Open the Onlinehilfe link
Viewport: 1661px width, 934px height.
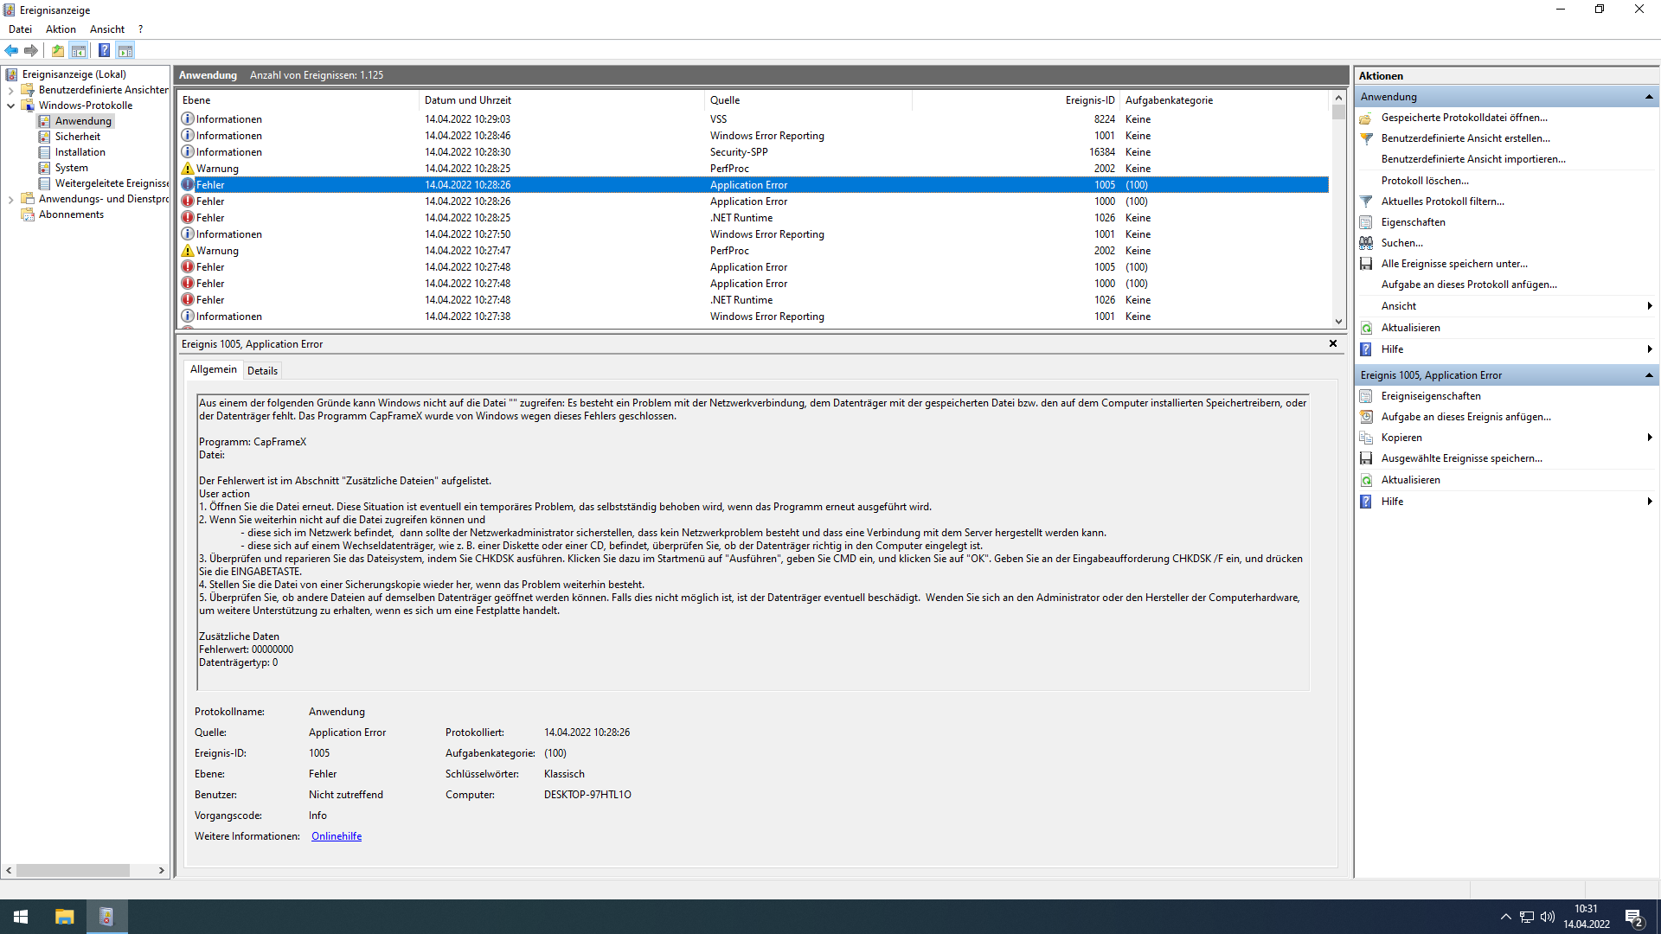337,836
